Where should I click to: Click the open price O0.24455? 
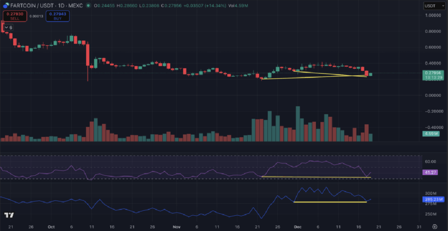[105, 6]
